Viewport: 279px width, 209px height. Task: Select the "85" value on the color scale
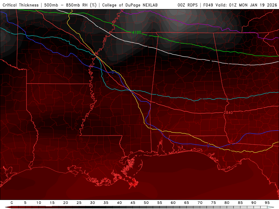point(240,203)
